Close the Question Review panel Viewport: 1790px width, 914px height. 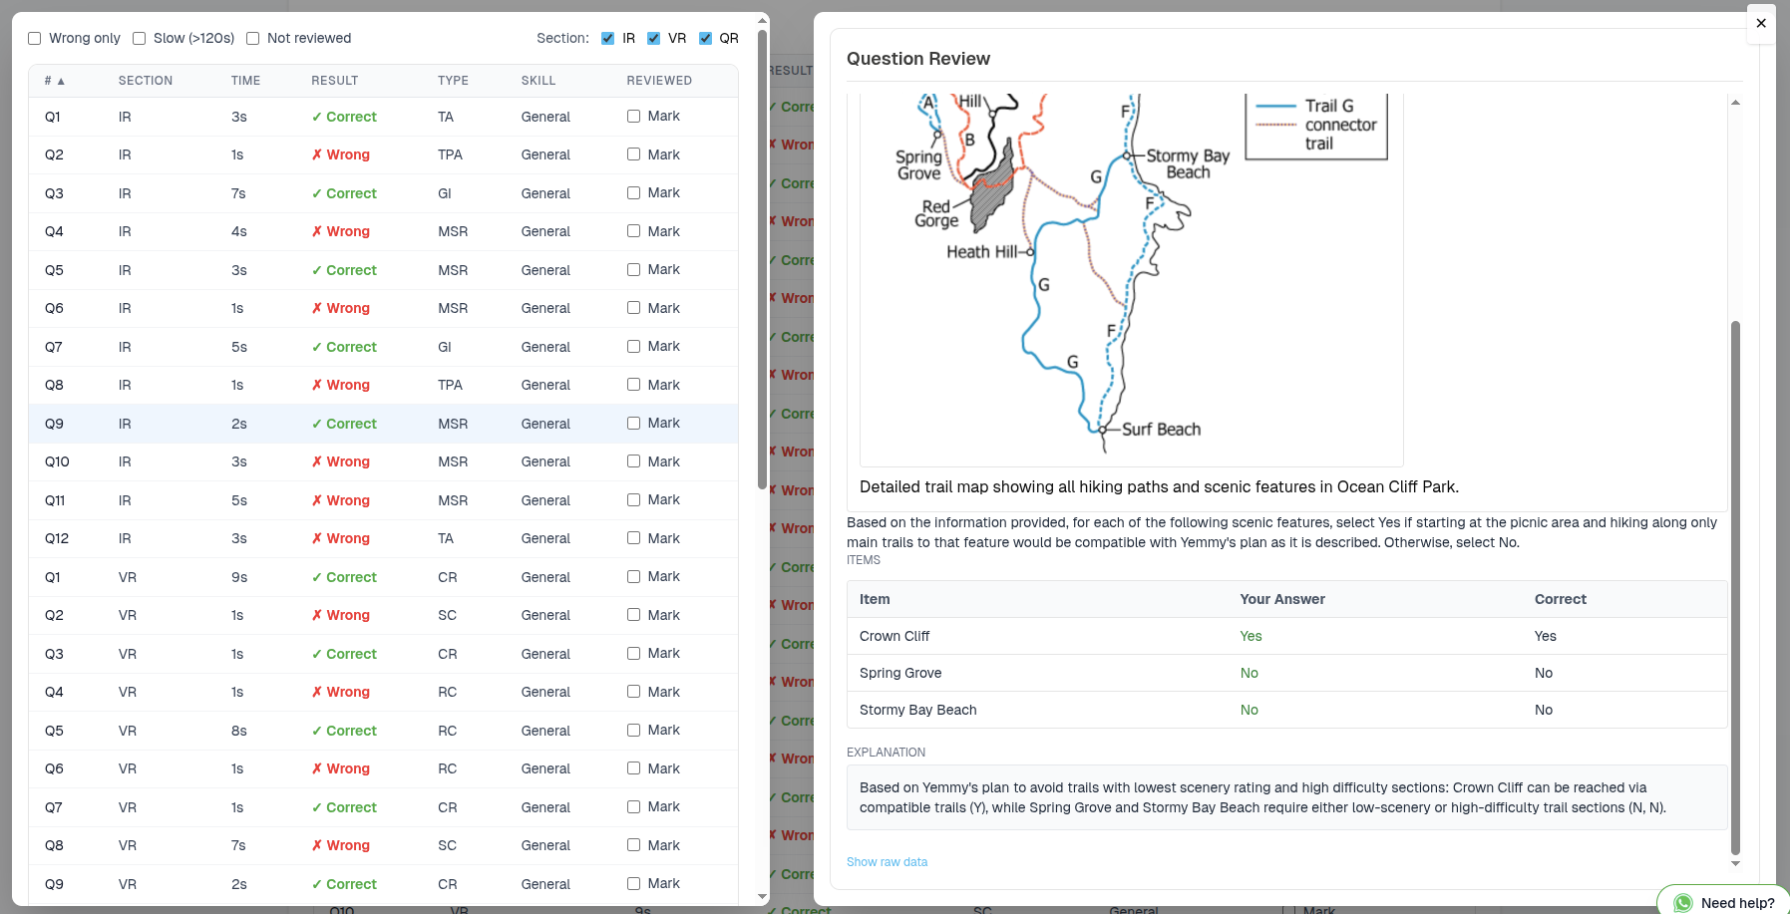[x=1761, y=23]
